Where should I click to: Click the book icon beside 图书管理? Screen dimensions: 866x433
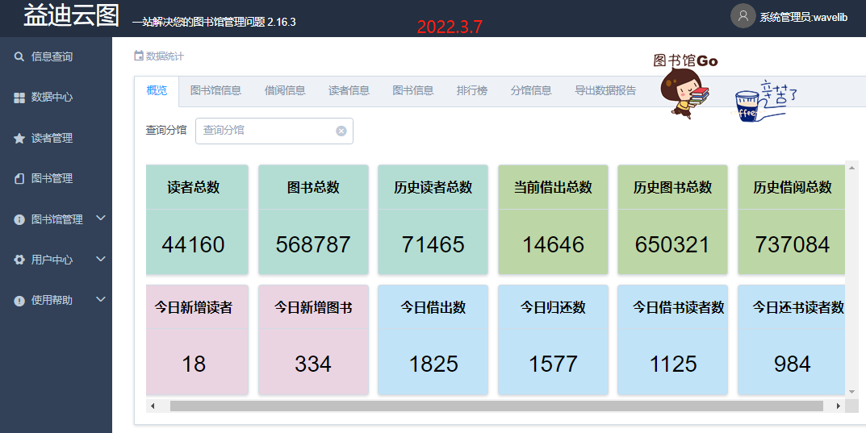[19, 179]
